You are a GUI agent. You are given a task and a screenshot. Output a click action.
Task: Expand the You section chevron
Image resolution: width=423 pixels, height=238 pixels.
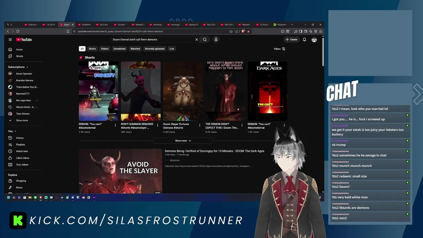click(16, 131)
